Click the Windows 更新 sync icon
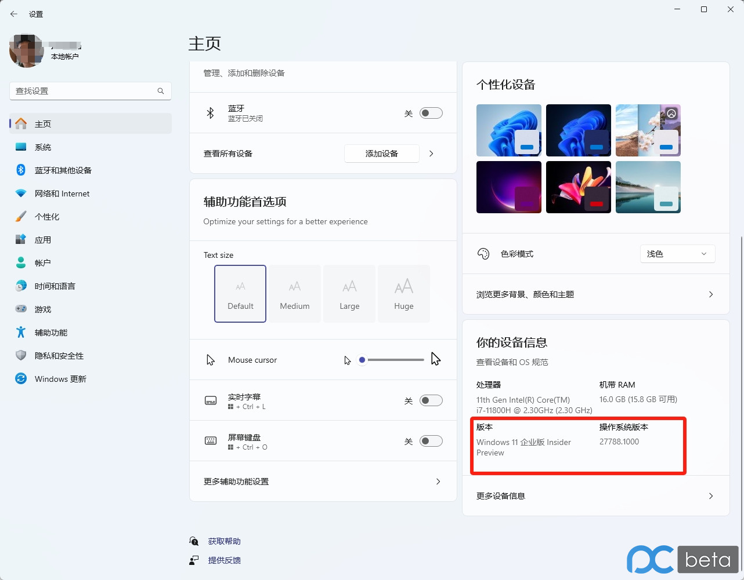This screenshot has width=744, height=580. (x=21, y=378)
